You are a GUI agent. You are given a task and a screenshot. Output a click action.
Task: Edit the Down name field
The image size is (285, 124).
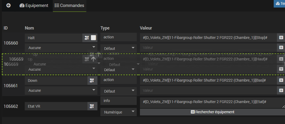pyautogui.click(x=56, y=81)
